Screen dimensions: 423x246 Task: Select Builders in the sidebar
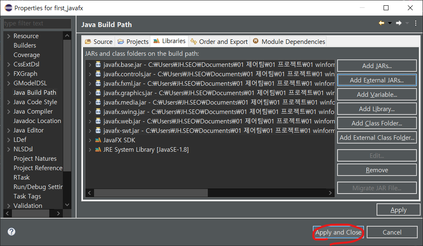coord(25,45)
